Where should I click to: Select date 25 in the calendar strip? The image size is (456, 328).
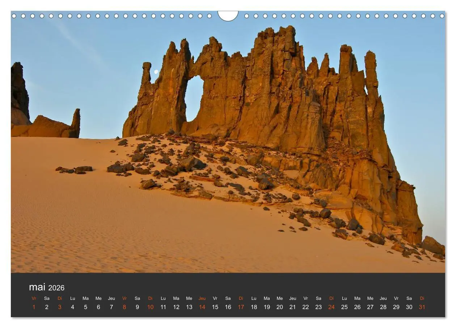click(x=345, y=307)
